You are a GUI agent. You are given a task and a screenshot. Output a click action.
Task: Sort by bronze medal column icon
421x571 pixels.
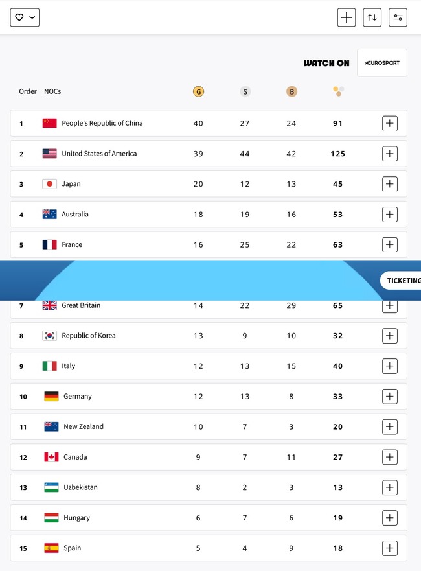(291, 91)
